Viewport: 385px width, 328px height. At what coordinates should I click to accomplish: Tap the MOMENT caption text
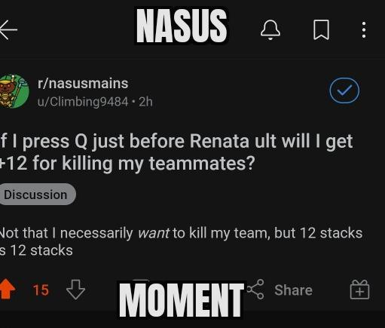182,299
